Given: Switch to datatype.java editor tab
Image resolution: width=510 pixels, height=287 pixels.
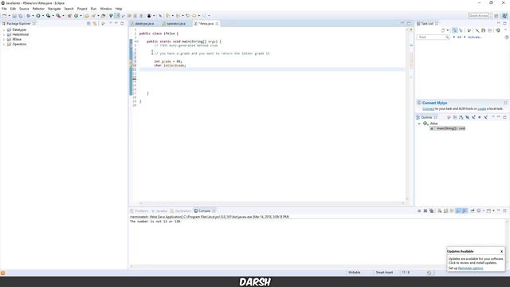Looking at the screenshot, I should 142,24.
